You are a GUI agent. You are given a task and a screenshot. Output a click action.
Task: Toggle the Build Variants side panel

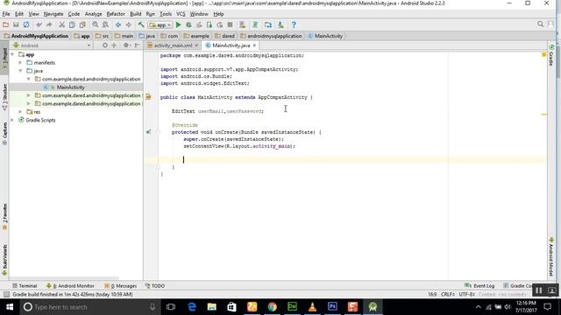tap(4, 260)
